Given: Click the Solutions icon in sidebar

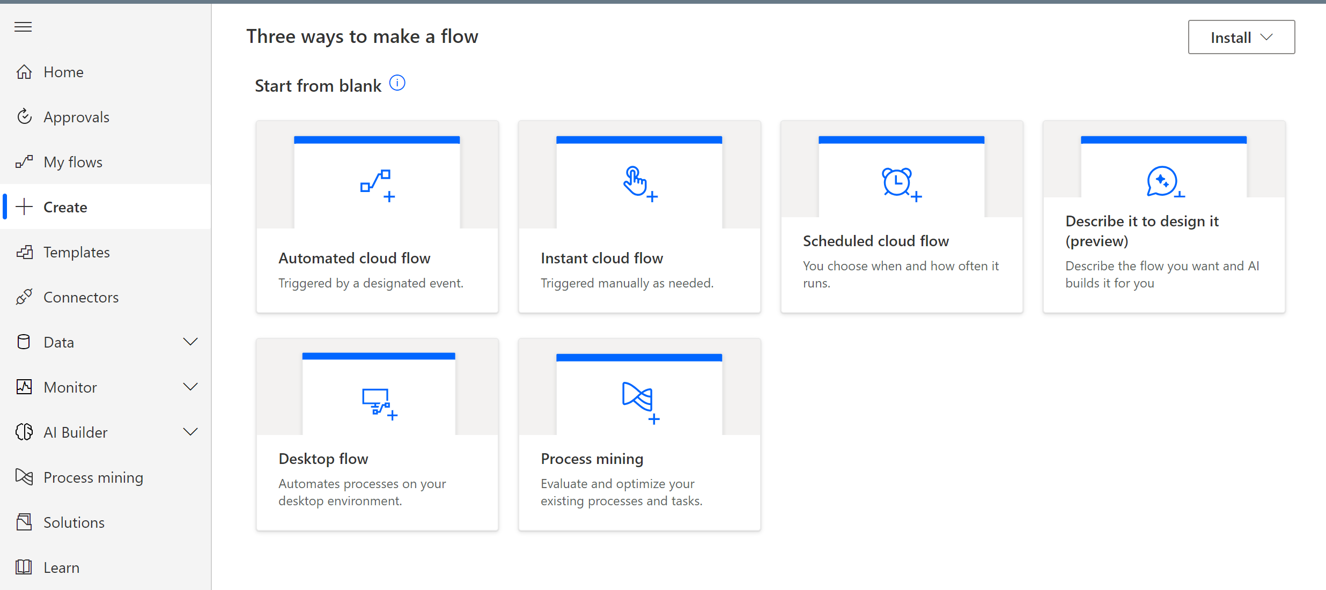Looking at the screenshot, I should [24, 522].
